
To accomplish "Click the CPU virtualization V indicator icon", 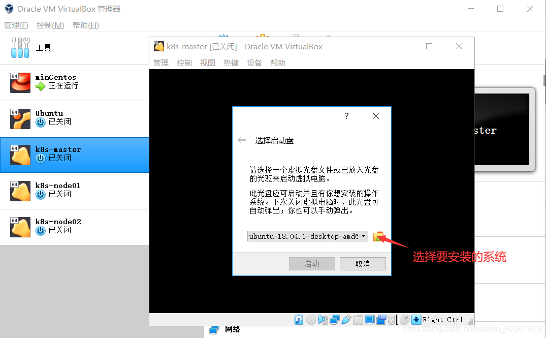I will coord(392,320).
